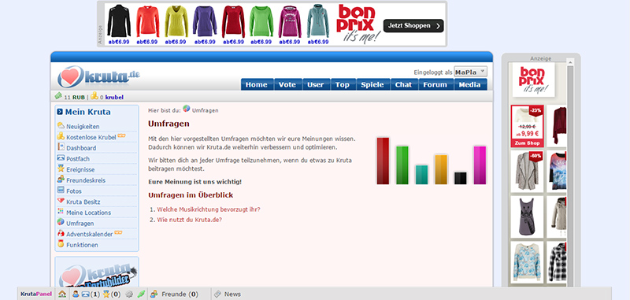The width and height of the screenshot is (630, 300).
Task: Open the MaPla user dropdown
Action: (470, 72)
